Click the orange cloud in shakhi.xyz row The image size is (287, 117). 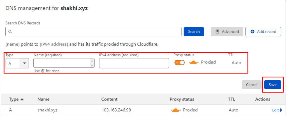[x=176, y=110]
